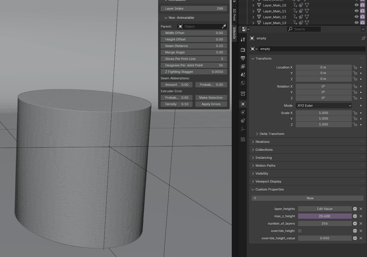
Task: Pin the empty object properties context
Action: click(x=363, y=38)
